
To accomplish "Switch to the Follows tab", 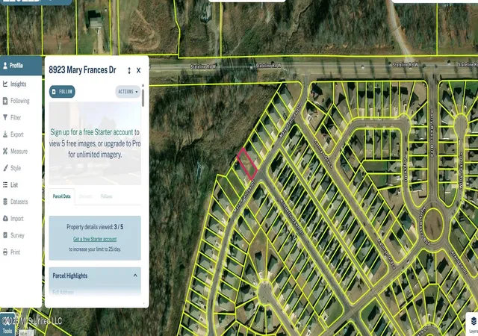I will coord(106,196).
